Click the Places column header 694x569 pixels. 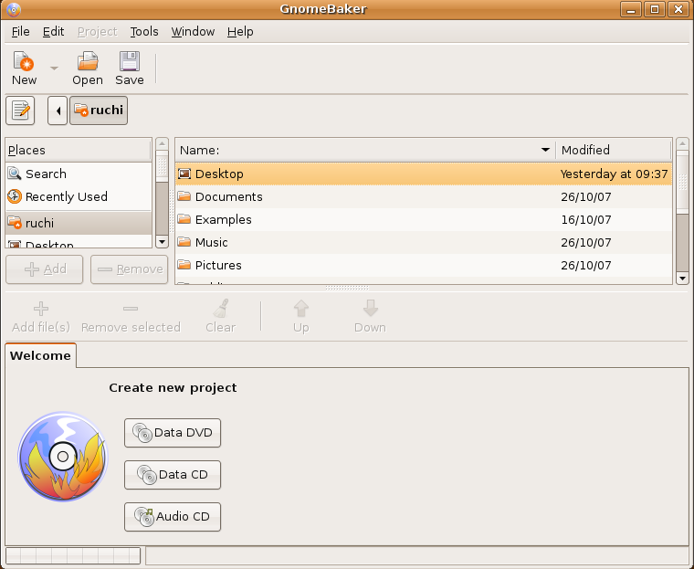[79, 150]
